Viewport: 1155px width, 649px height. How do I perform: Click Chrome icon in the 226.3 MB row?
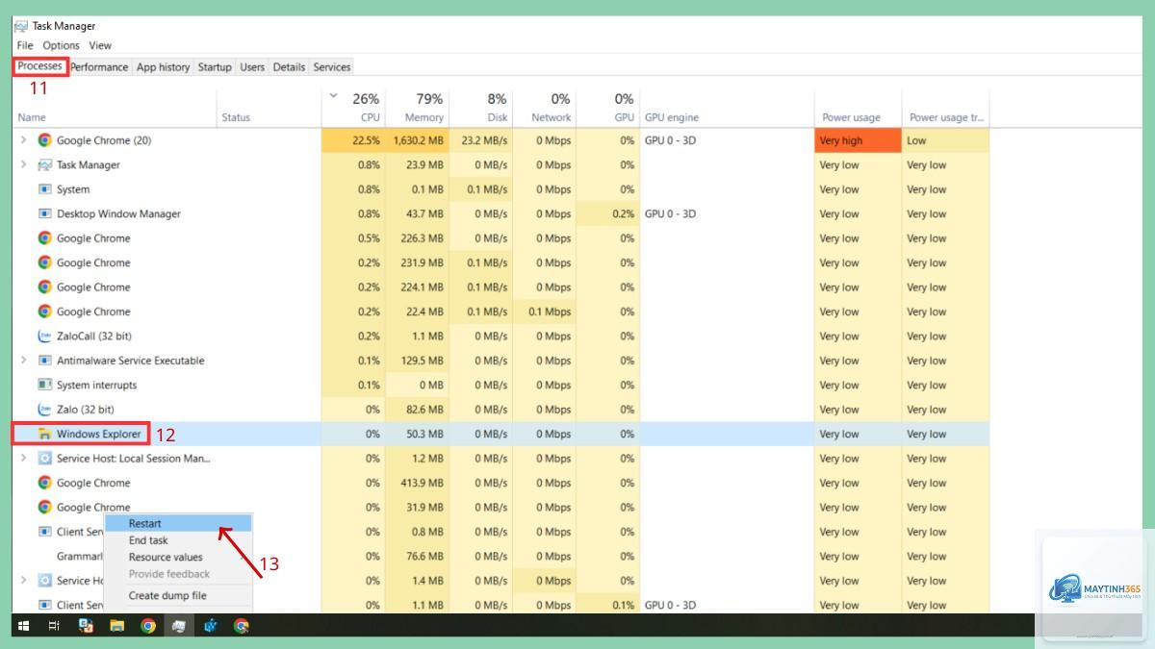[x=44, y=238]
